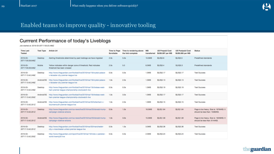The height and width of the screenshot is (154, 274).
Task: Click the '16.0MB' transferred cell
Action: click(149, 109)
